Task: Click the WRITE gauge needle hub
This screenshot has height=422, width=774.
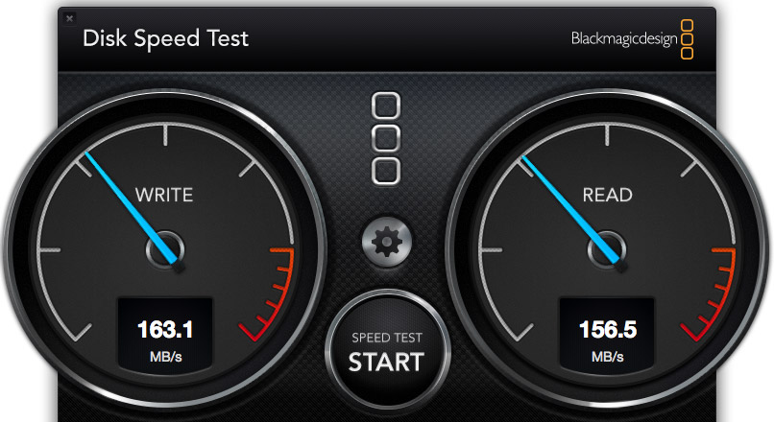Action: (x=165, y=250)
